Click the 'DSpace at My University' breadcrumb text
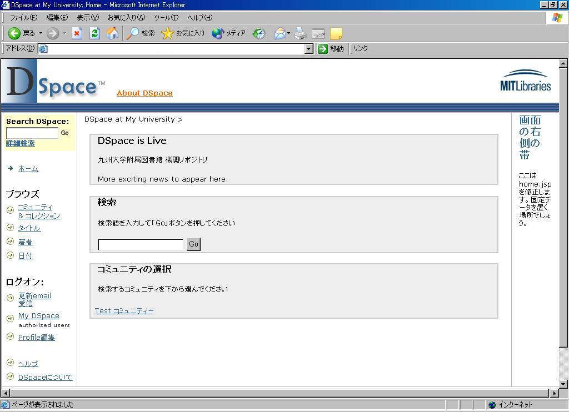The image size is (569, 412). pos(129,119)
